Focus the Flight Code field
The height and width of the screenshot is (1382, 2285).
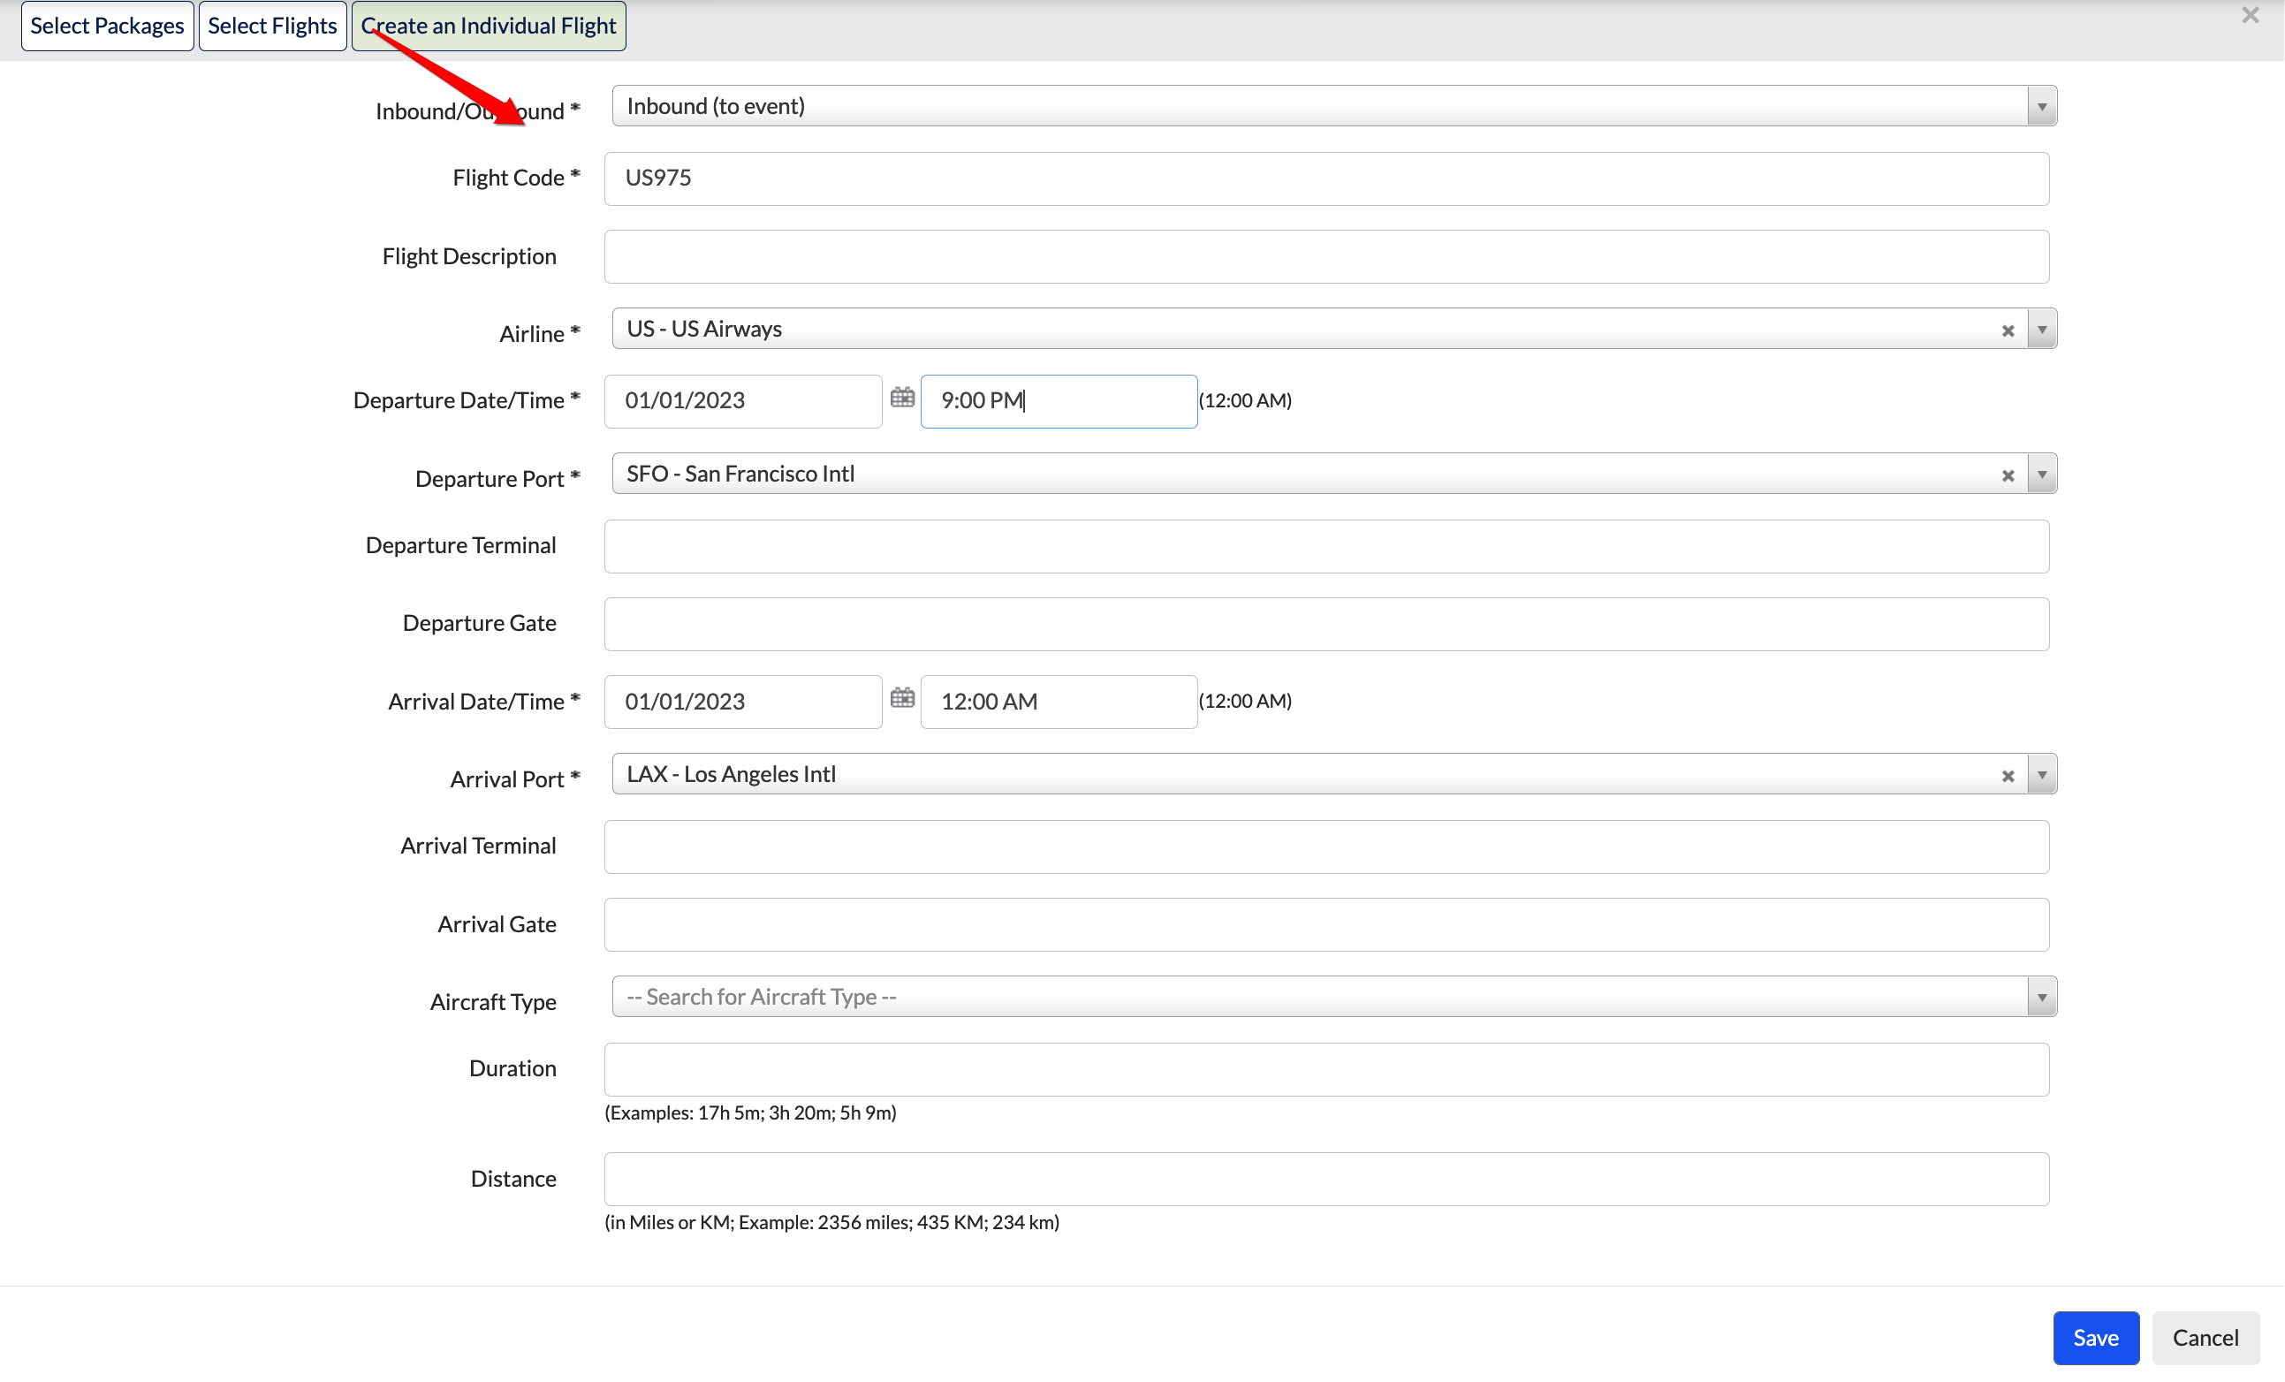pyautogui.click(x=1326, y=178)
